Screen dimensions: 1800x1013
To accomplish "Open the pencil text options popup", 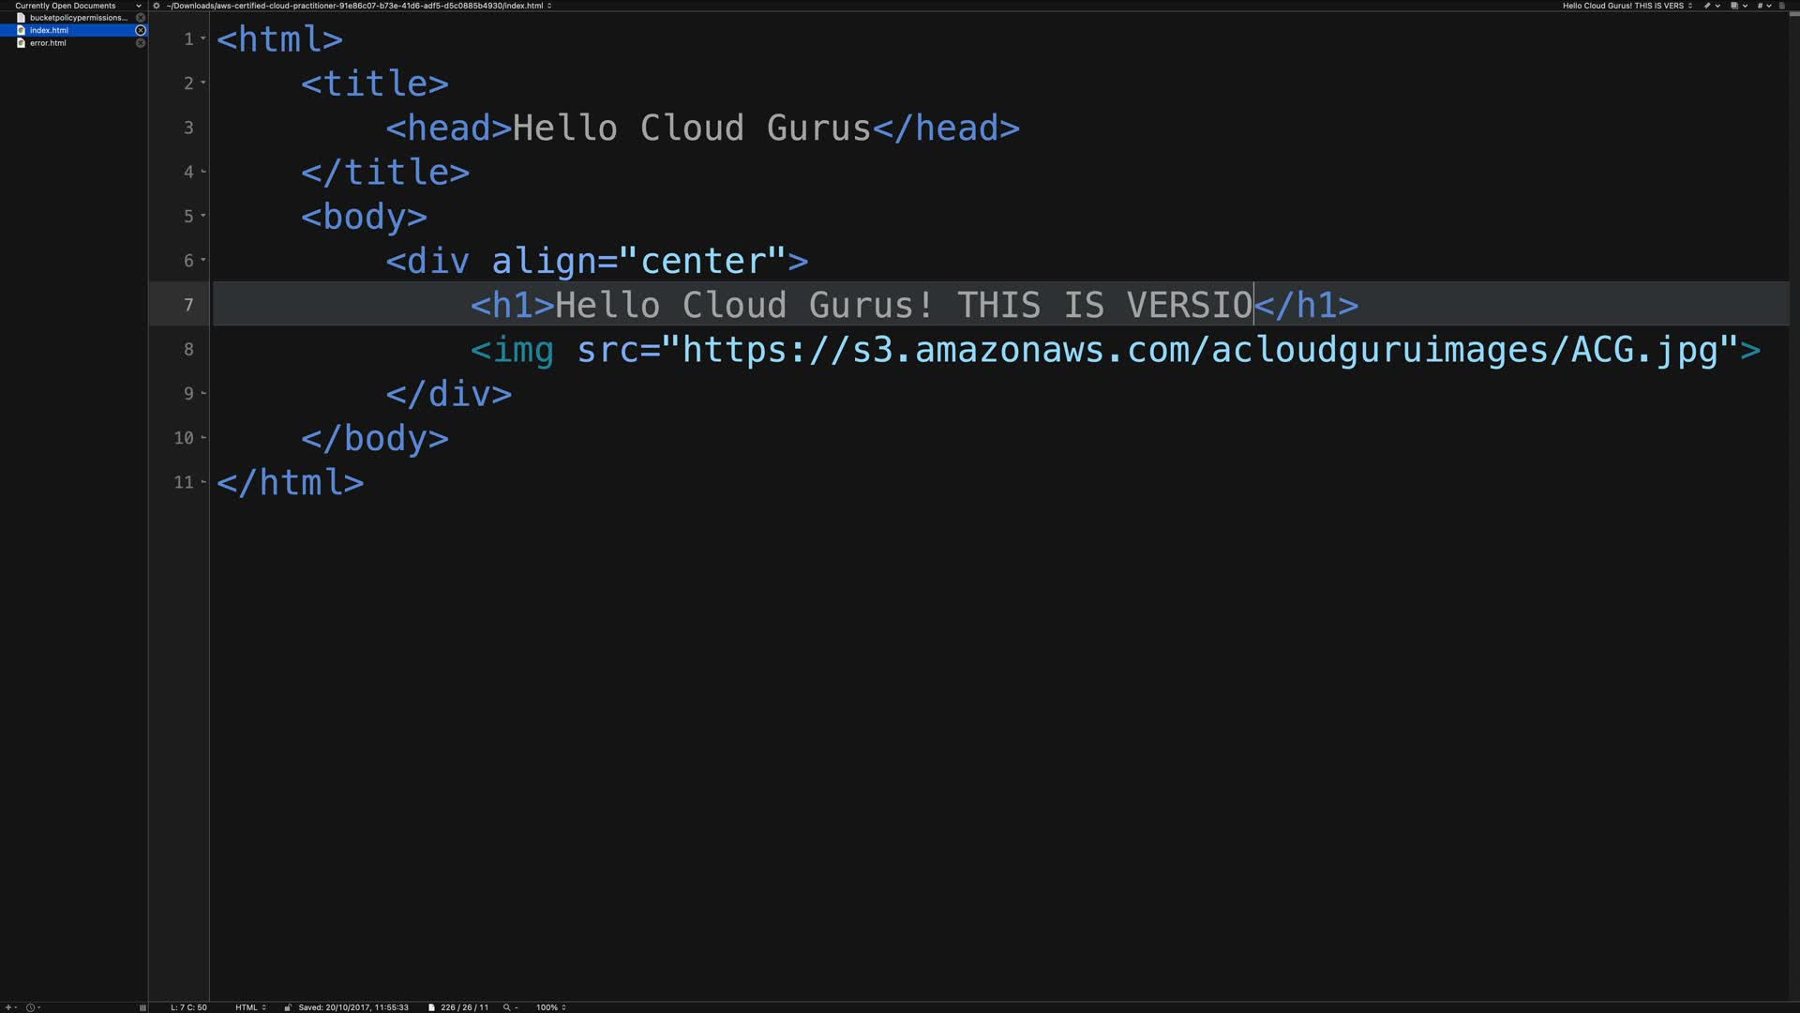I will (x=1709, y=6).
